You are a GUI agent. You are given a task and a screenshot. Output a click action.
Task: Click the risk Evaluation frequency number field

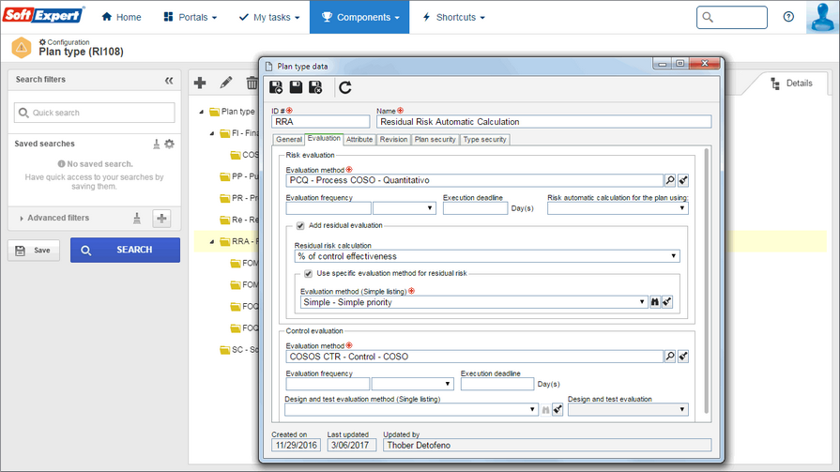coord(328,208)
